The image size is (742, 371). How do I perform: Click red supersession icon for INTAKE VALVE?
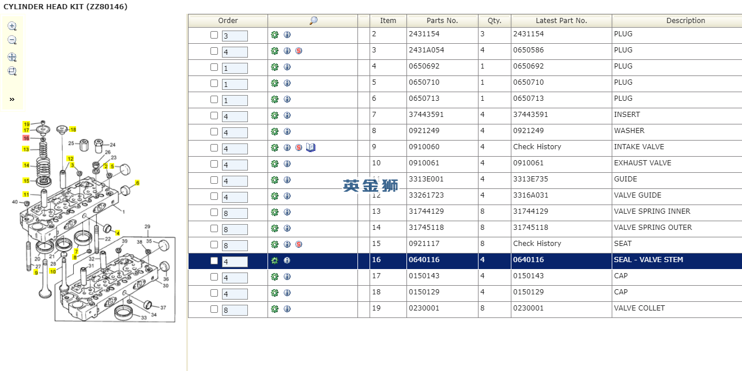pos(299,147)
